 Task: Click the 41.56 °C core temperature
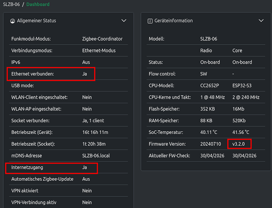tap(241, 132)
